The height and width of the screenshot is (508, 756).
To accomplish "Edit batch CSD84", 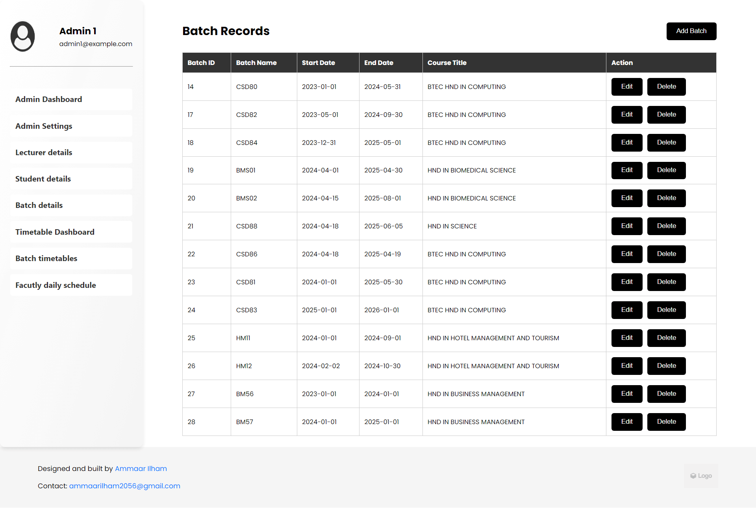I will (627, 143).
